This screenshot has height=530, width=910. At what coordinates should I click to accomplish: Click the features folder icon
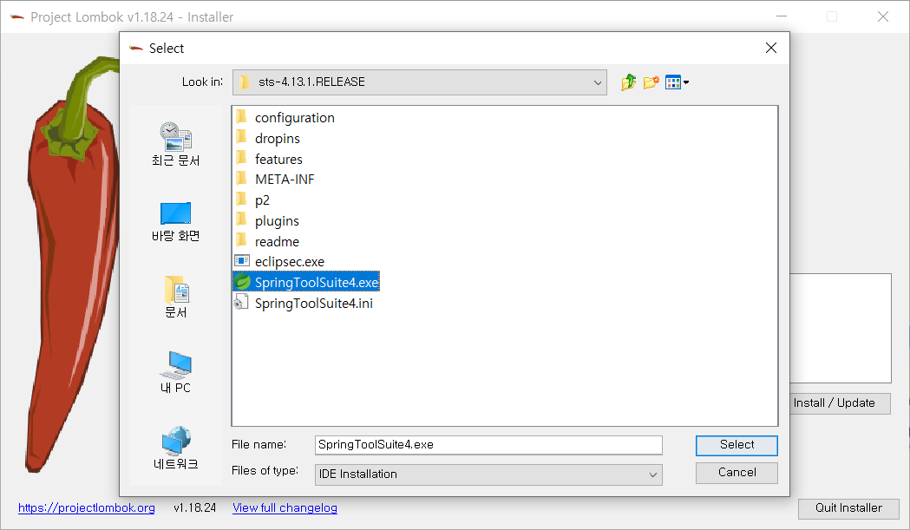click(x=242, y=159)
